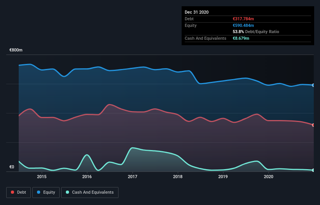Toggle the Equity series legend button
This screenshot has height=205, width=320.
click(46, 193)
